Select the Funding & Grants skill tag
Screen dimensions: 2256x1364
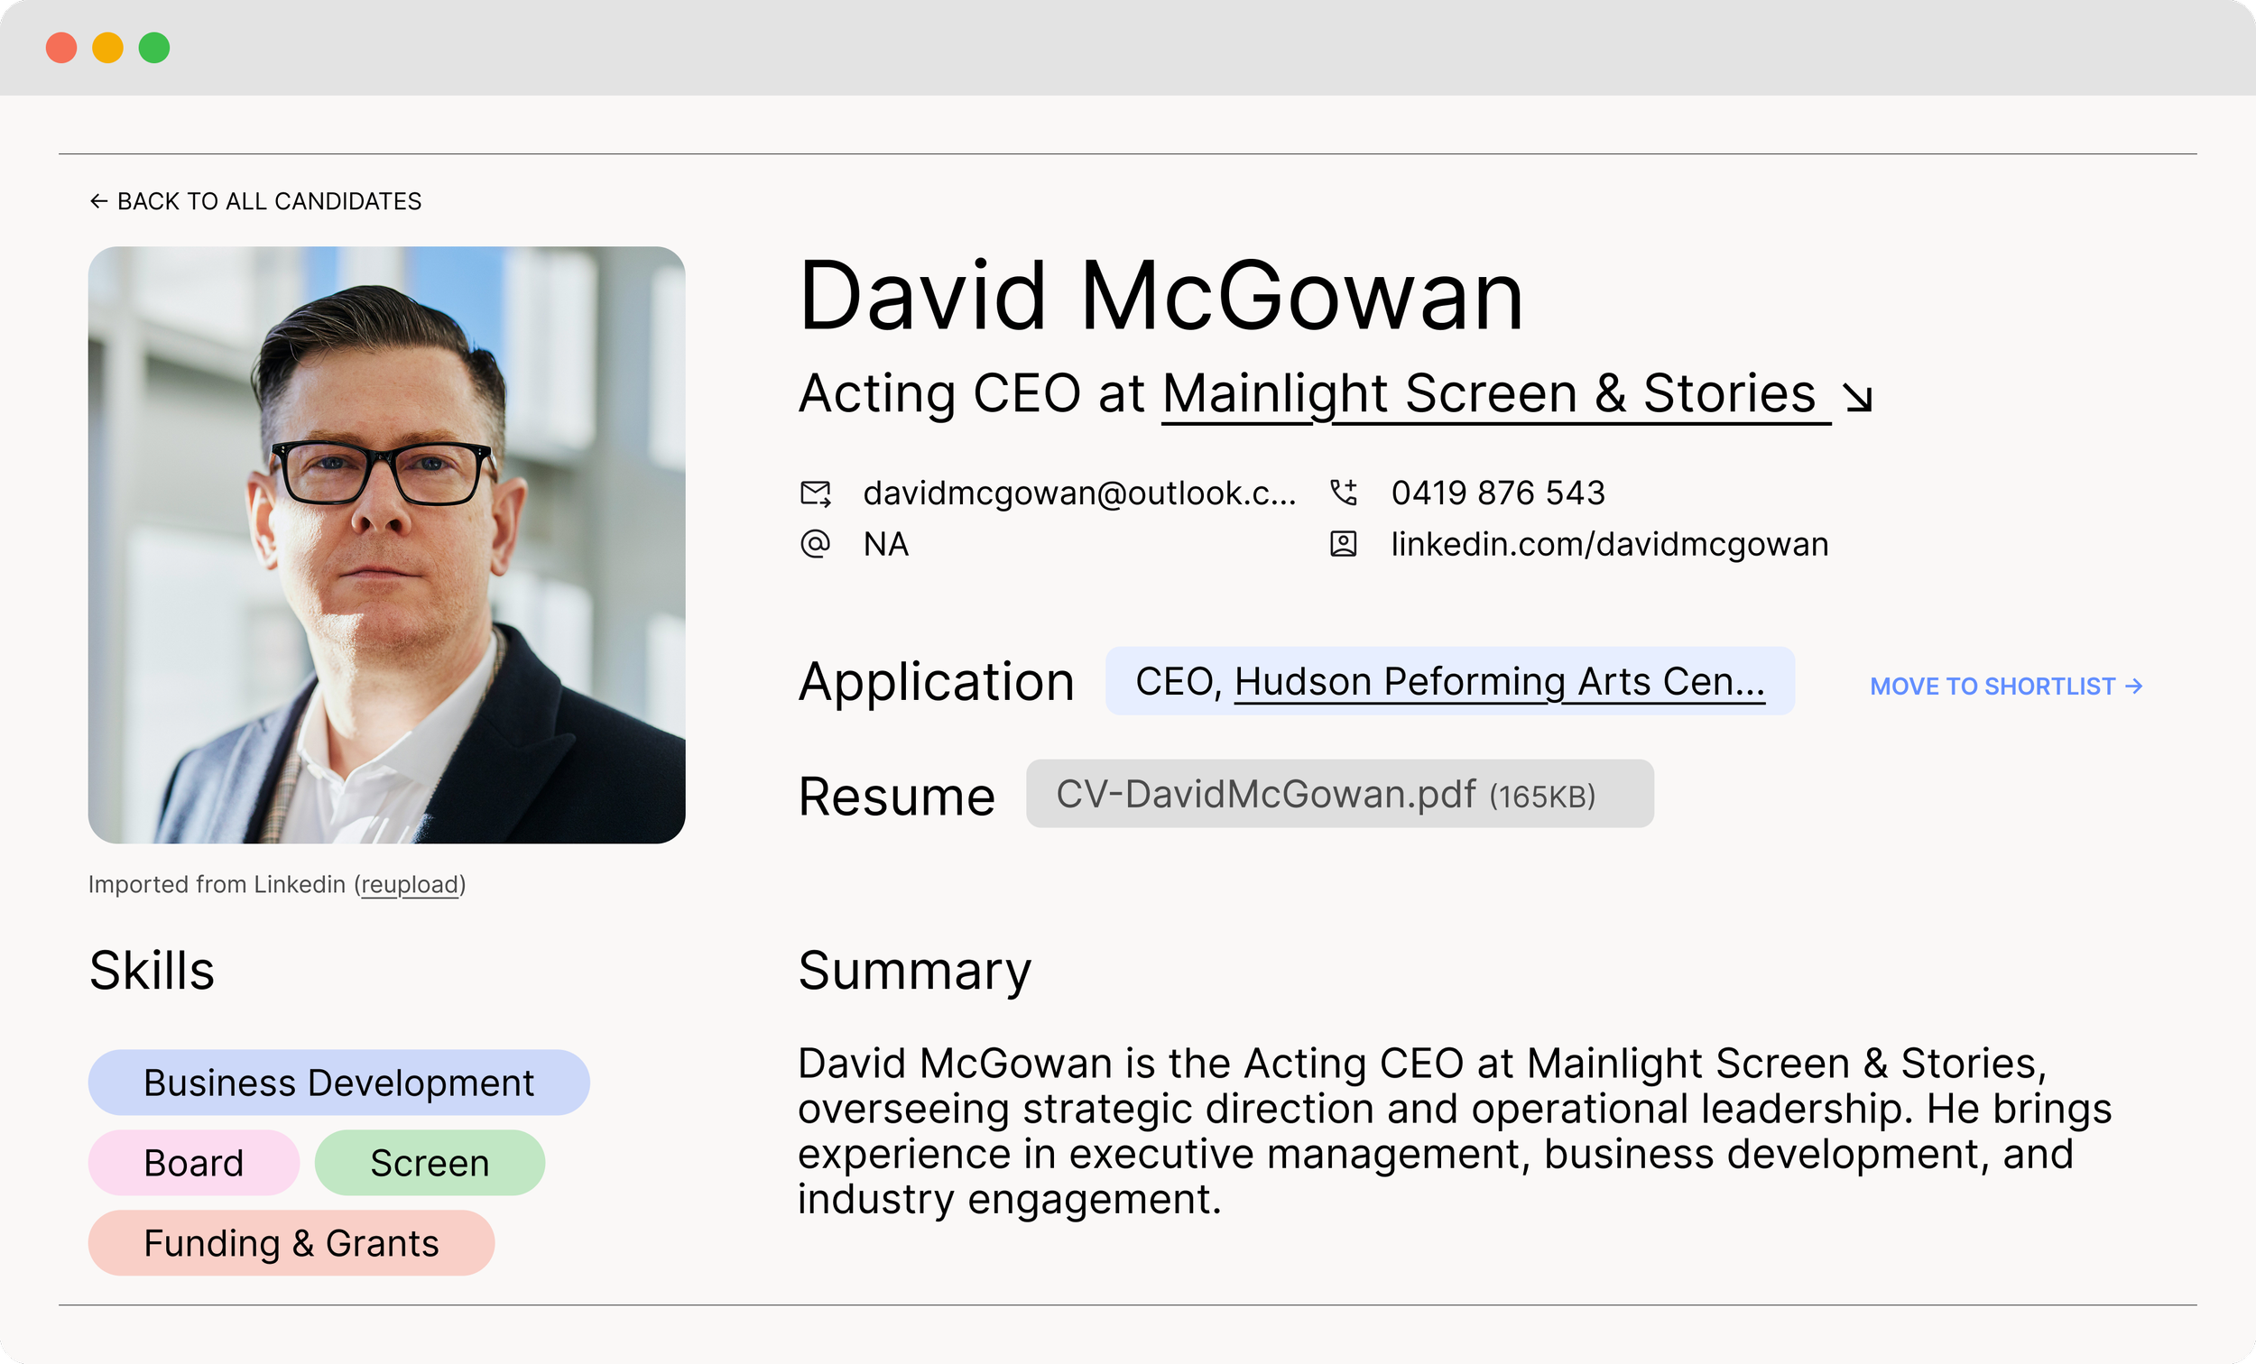tap(291, 1243)
